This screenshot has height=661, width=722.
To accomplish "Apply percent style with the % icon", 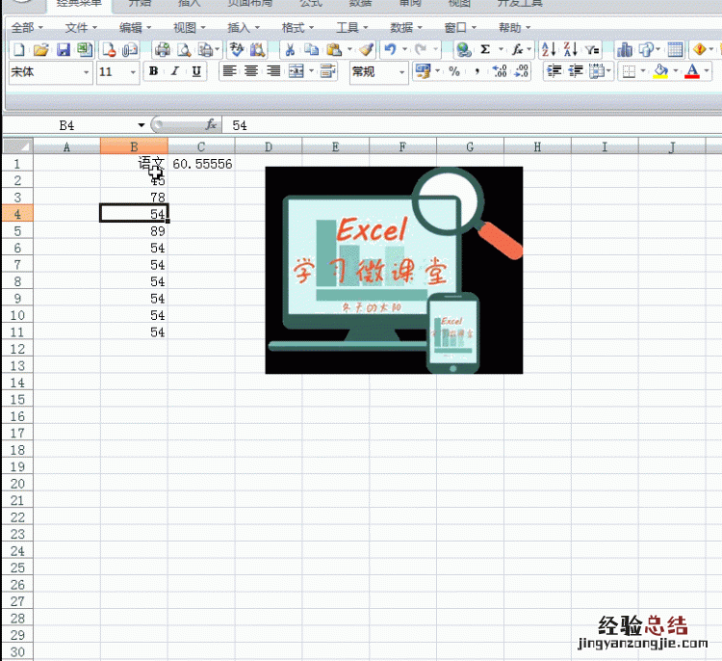I will (x=454, y=71).
